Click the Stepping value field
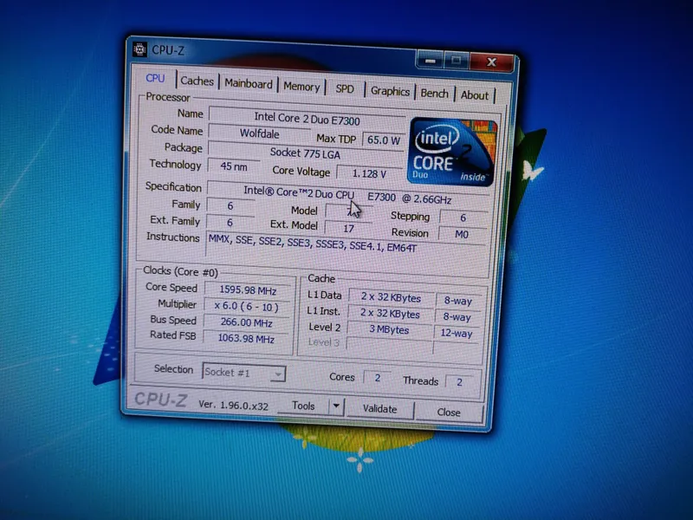This screenshot has width=693, height=520. pos(463,218)
